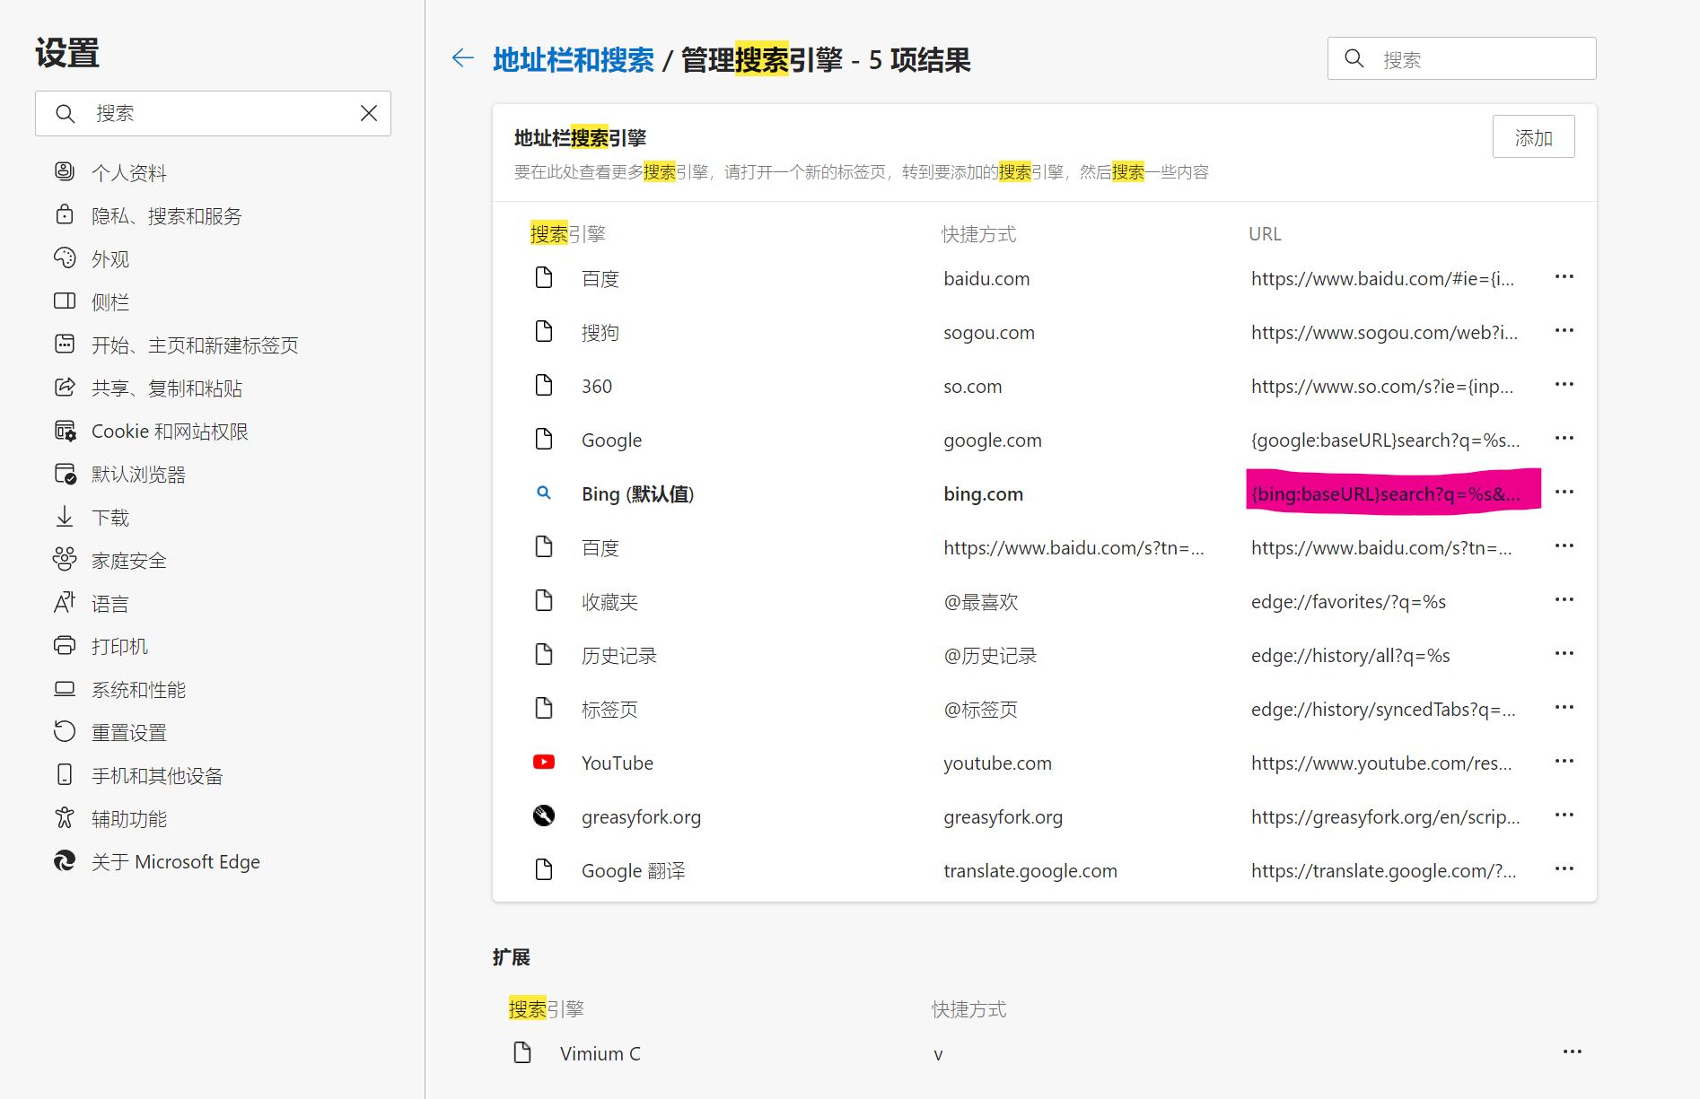Open 外观 settings section

[110, 259]
